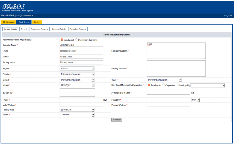Switch to the My Desktop tab

[x=8, y=22]
